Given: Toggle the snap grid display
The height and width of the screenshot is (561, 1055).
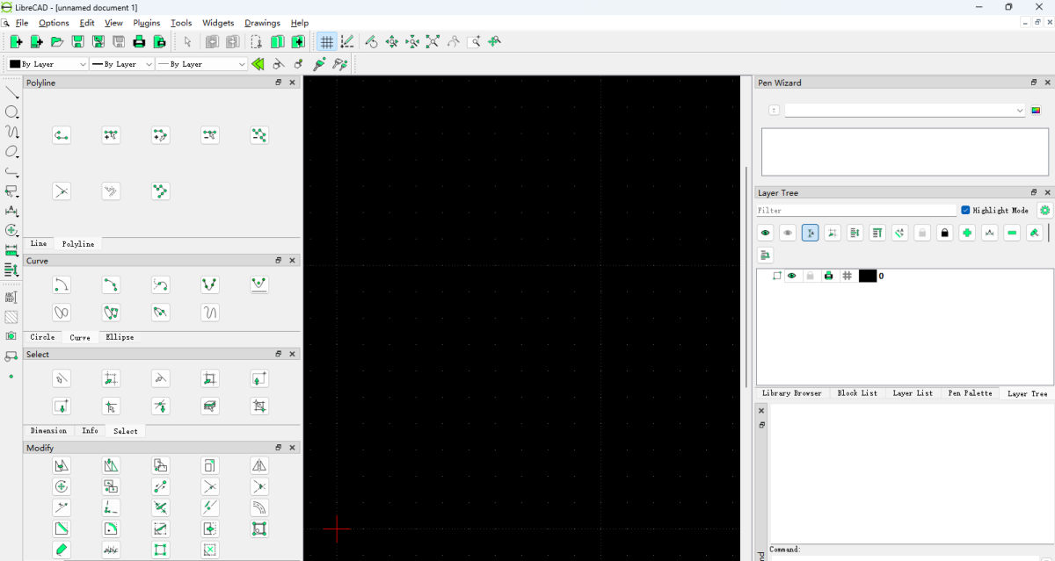Looking at the screenshot, I should point(326,41).
